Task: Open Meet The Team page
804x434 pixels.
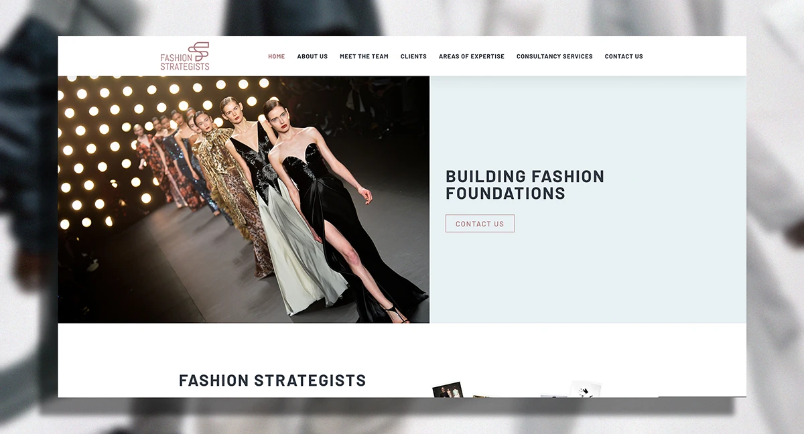Action: [364, 56]
